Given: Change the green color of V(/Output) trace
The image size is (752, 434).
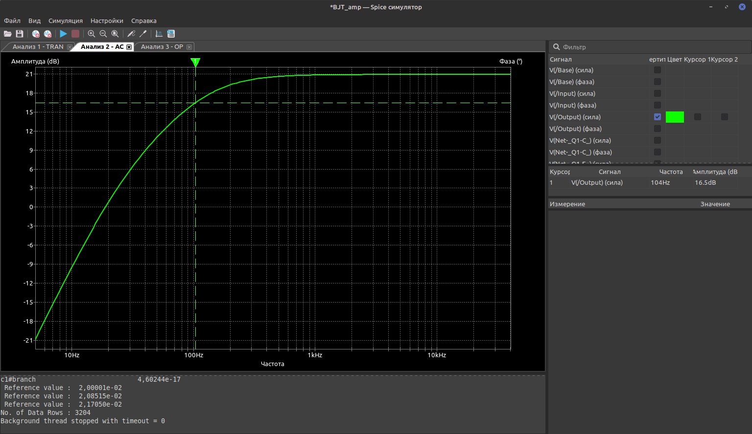Looking at the screenshot, I should [x=675, y=117].
